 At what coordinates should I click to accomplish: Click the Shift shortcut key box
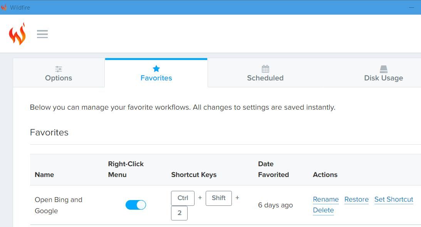tap(218, 198)
